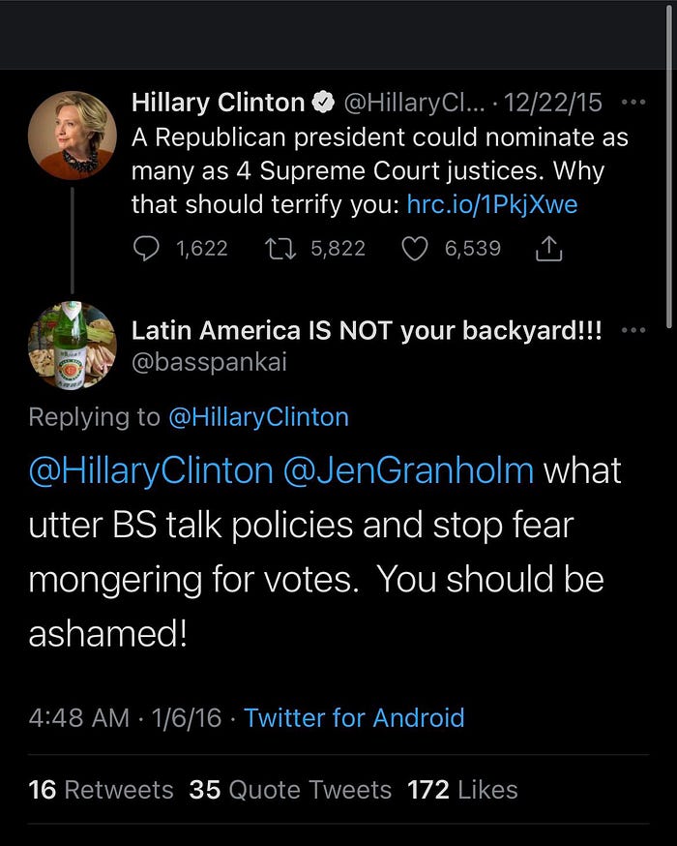Open the more options menu on Hillary's tweet
The height and width of the screenshot is (846, 677).
[633, 102]
